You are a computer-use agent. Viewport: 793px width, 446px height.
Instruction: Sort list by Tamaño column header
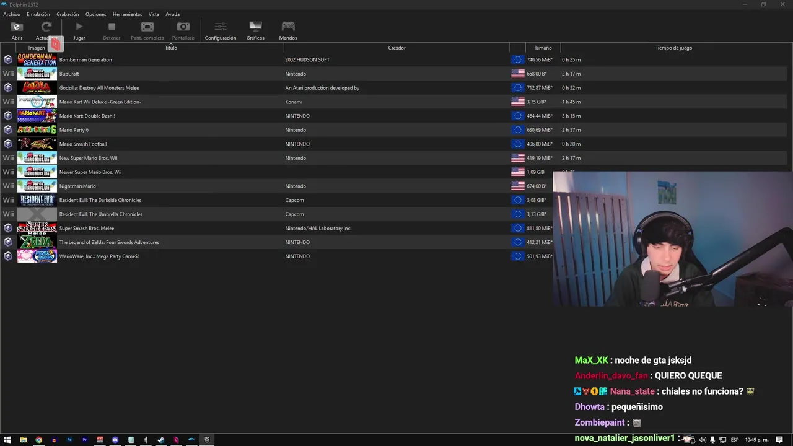(x=543, y=48)
